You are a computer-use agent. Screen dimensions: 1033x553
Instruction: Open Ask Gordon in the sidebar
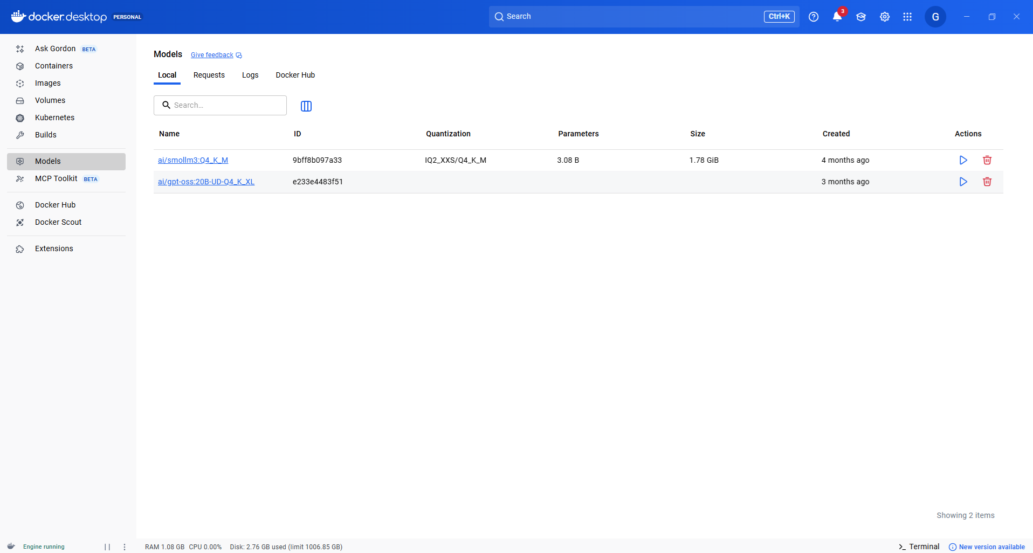pyautogui.click(x=66, y=49)
